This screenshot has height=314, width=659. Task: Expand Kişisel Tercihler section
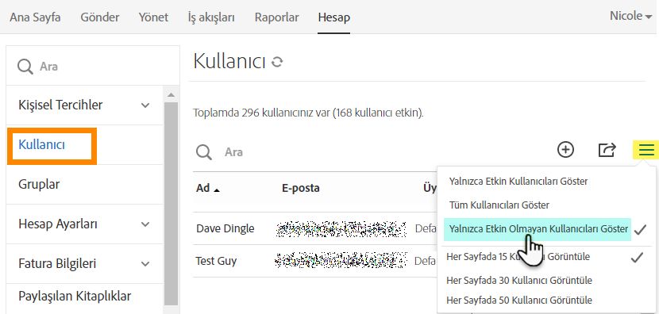point(84,105)
